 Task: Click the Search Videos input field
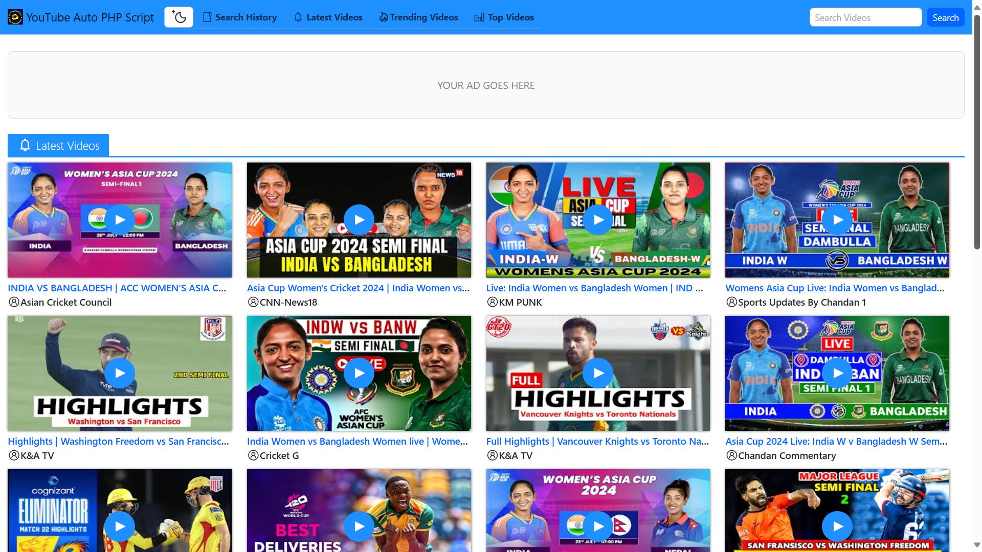tap(865, 17)
